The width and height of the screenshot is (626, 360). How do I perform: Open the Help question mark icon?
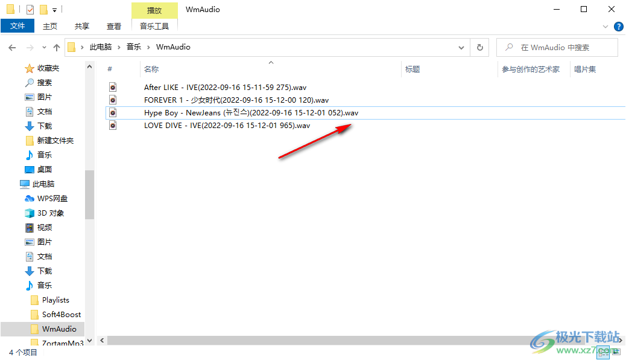(618, 27)
